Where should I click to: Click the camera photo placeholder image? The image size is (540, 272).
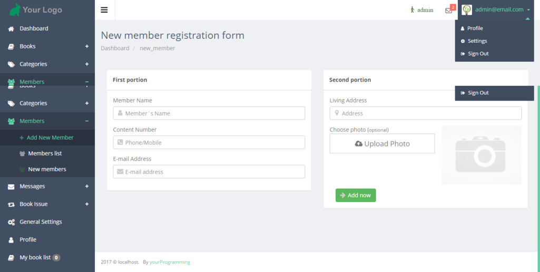click(482, 155)
